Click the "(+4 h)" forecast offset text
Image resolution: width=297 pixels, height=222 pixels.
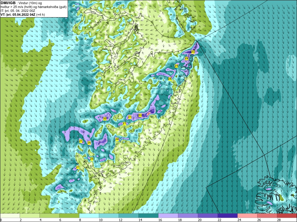(40, 15)
